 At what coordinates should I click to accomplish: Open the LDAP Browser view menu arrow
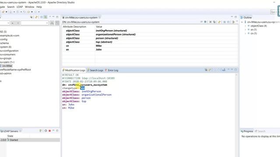50,17
